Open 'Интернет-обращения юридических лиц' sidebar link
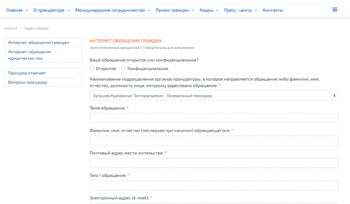The image size is (350, 204). [x=30, y=55]
